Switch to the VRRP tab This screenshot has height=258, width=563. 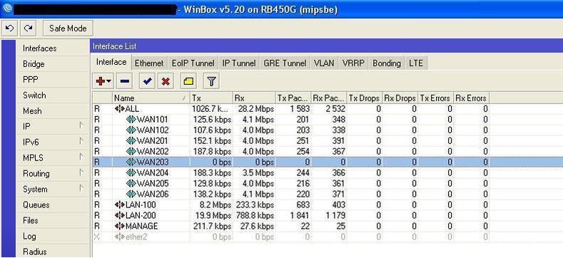353,63
